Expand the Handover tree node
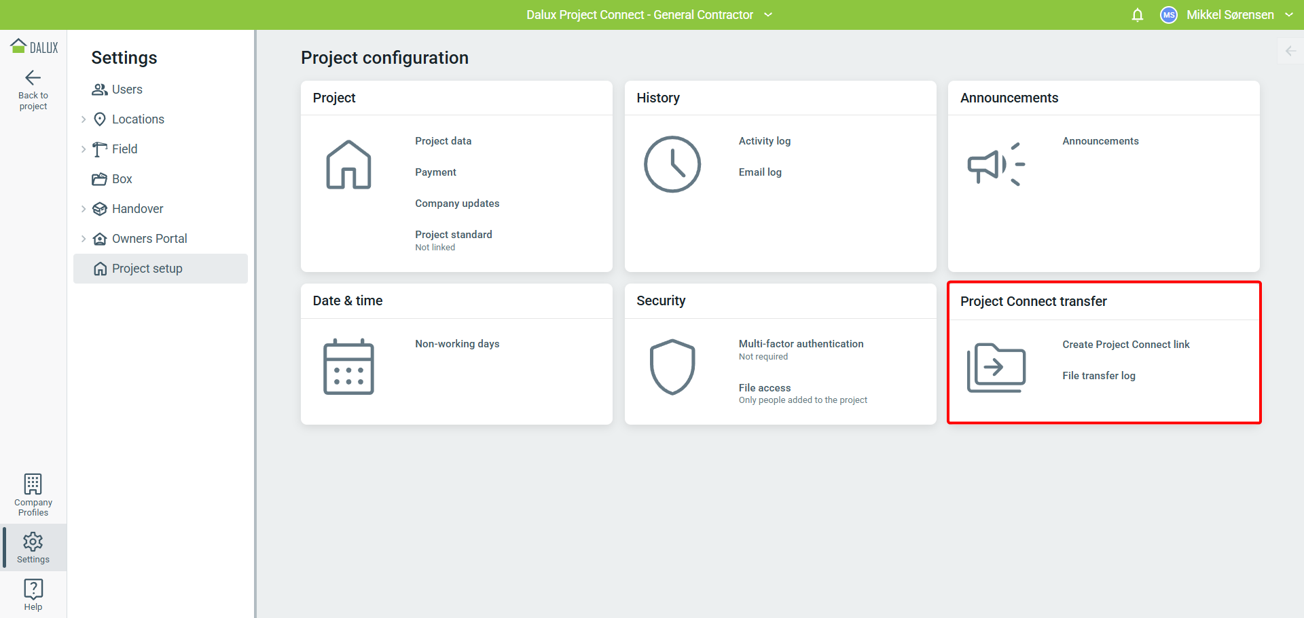 click(84, 209)
